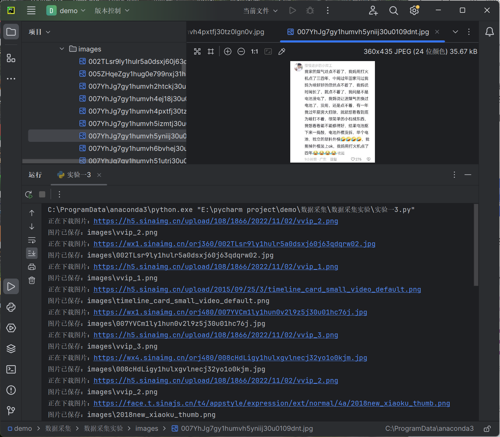Screen dimensions: 500x437
Task: Open the timeline_card_small_video_default.png link
Action: coord(257,290)
